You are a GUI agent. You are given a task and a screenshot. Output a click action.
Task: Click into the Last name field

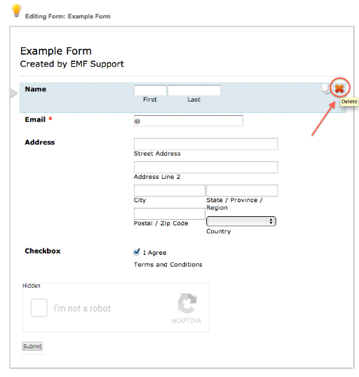click(x=194, y=91)
